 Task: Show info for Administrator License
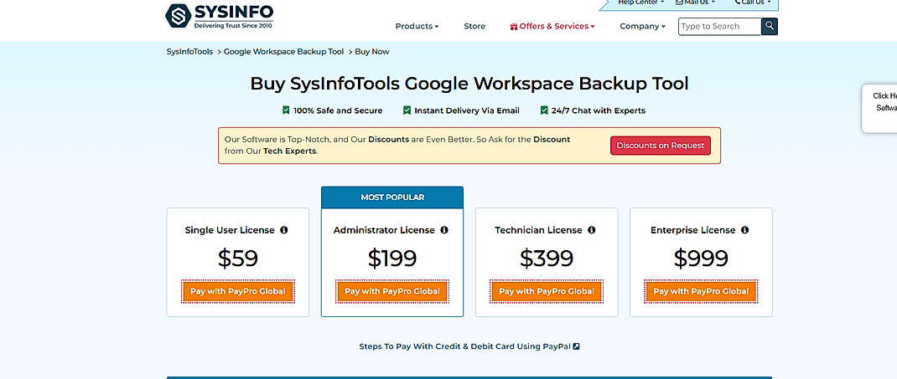(x=444, y=230)
